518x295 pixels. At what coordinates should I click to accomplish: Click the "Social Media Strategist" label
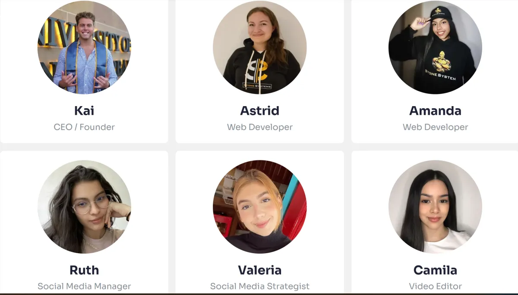[260, 286]
